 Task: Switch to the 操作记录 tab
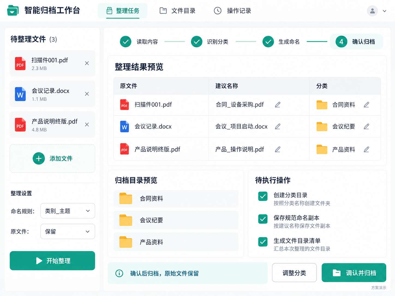point(232,11)
